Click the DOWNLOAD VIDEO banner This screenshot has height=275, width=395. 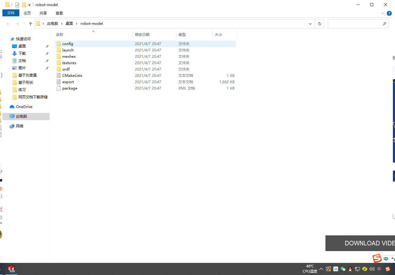[x=360, y=243]
